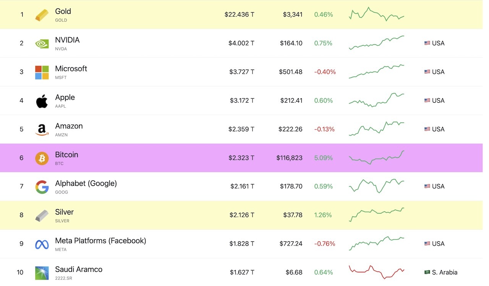Click Alphabet's $178.70 share price

pyautogui.click(x=291, y=186)
